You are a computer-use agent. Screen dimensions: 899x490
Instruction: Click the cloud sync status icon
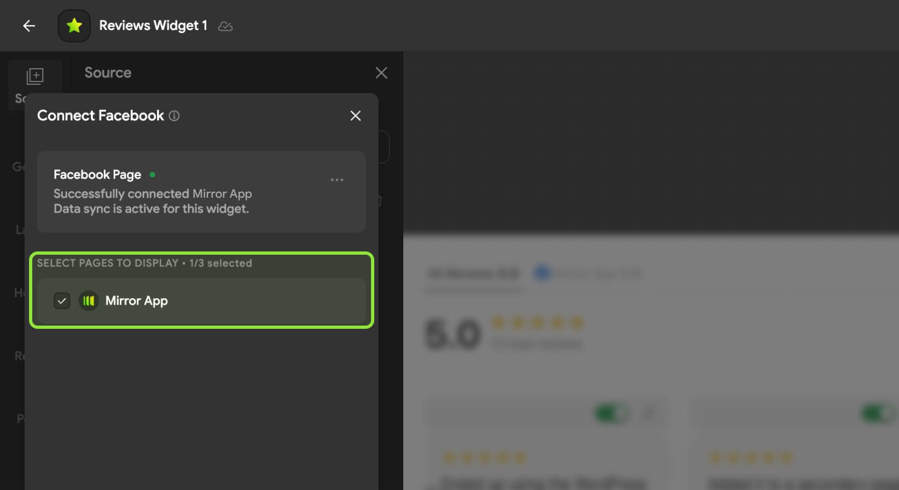(225, 26)
